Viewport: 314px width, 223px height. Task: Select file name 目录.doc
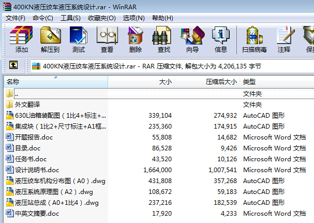(27, 148)
